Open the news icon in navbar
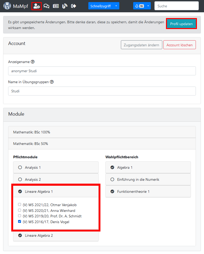 point(56,6)
